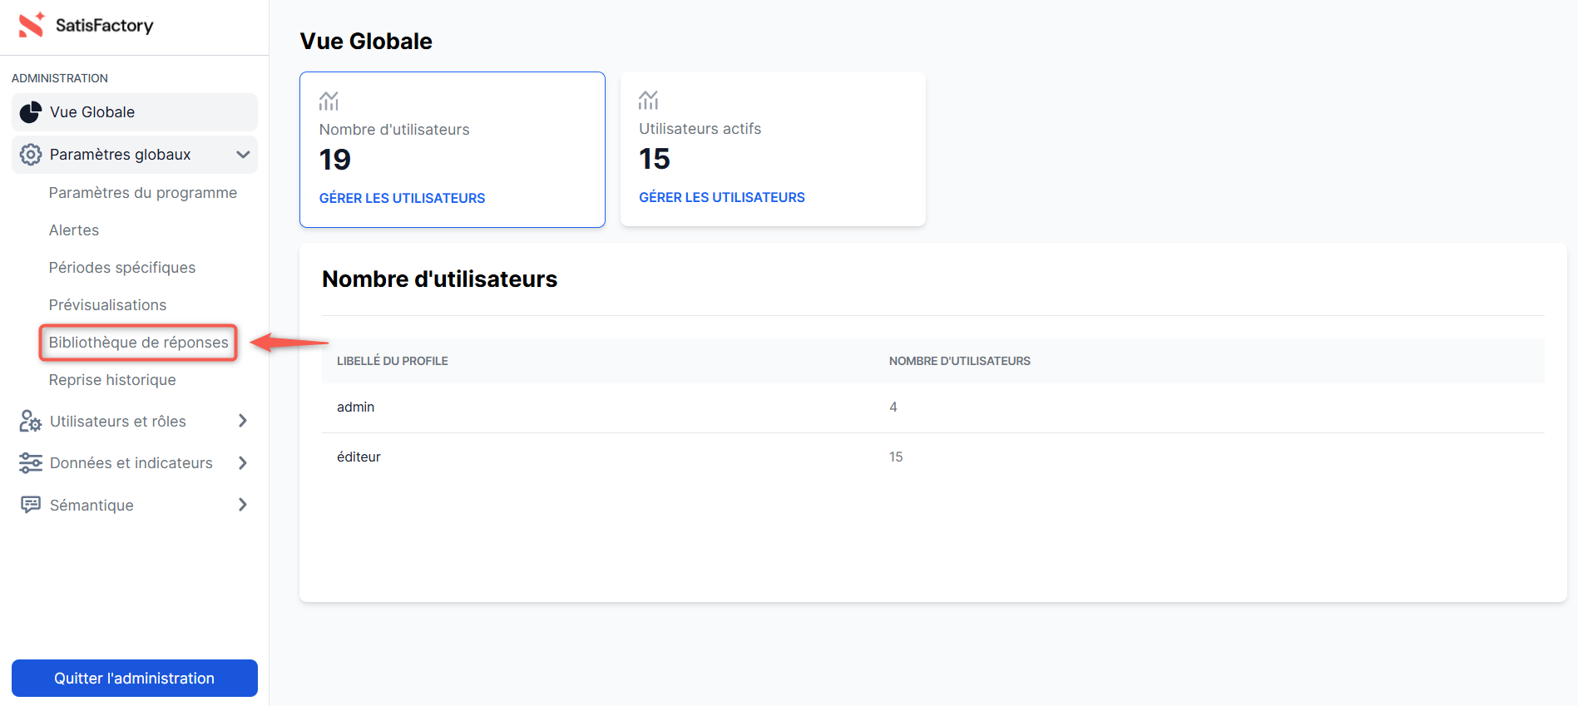1578x706 pixels.
Task: Select the éditeur row in profile table
Action: coord(359,457)
